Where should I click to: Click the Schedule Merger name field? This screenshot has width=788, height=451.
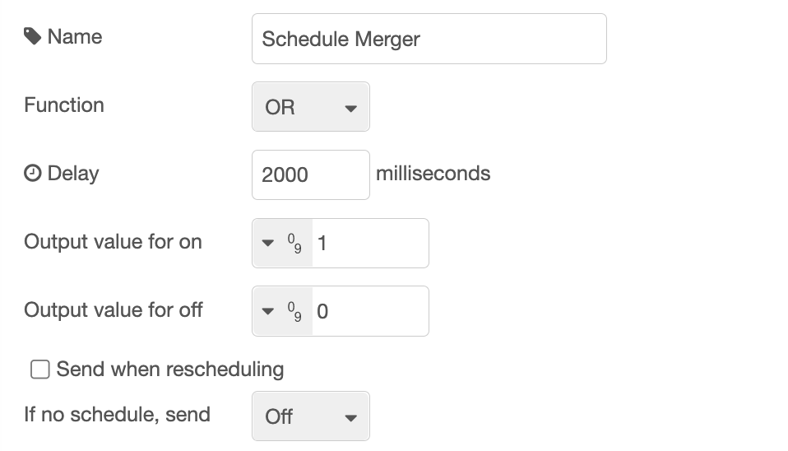click(x=429, y=39)
